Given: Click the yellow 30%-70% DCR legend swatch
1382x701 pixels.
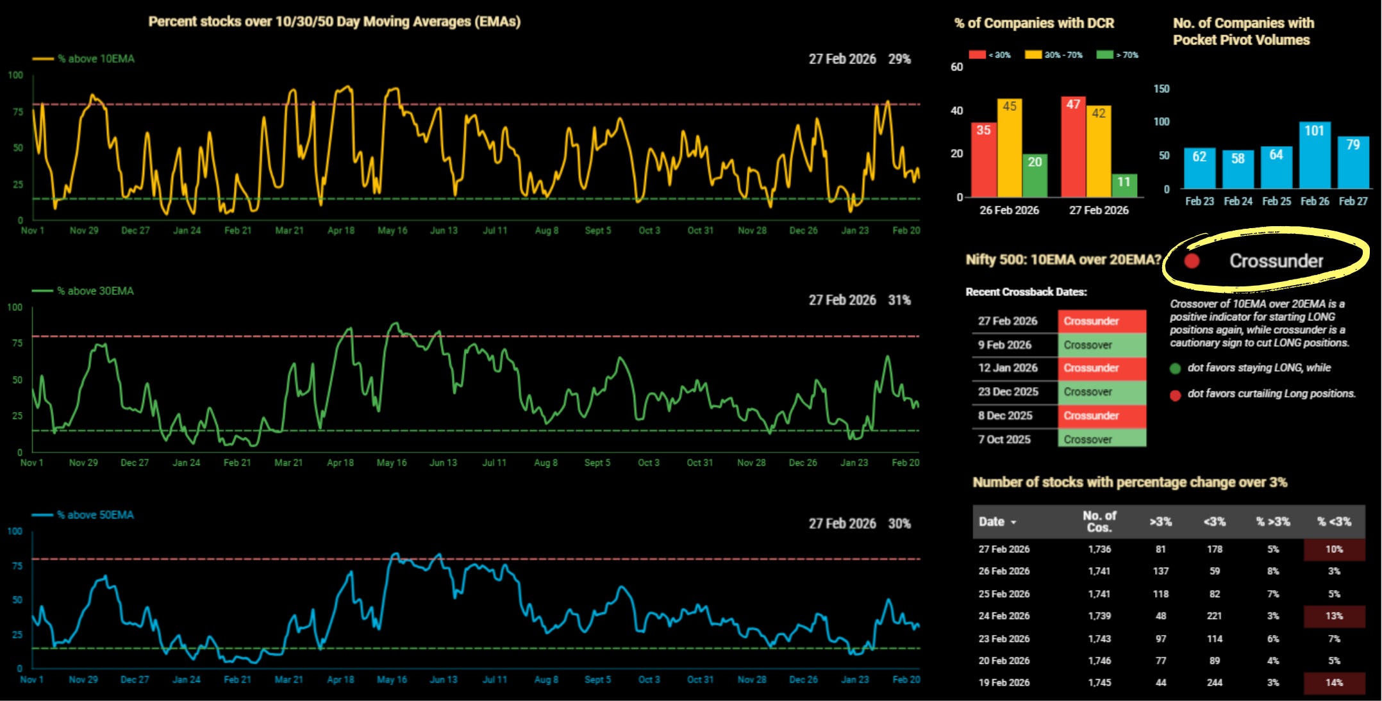Looking at the screenshot, I should click(1033, 55).
